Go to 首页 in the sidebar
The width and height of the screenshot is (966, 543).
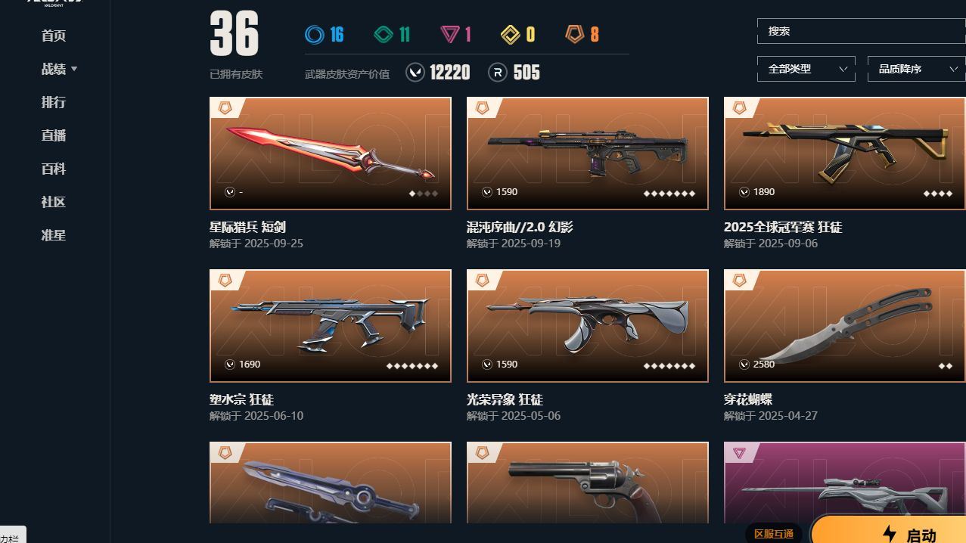click(x=54, y=36)
